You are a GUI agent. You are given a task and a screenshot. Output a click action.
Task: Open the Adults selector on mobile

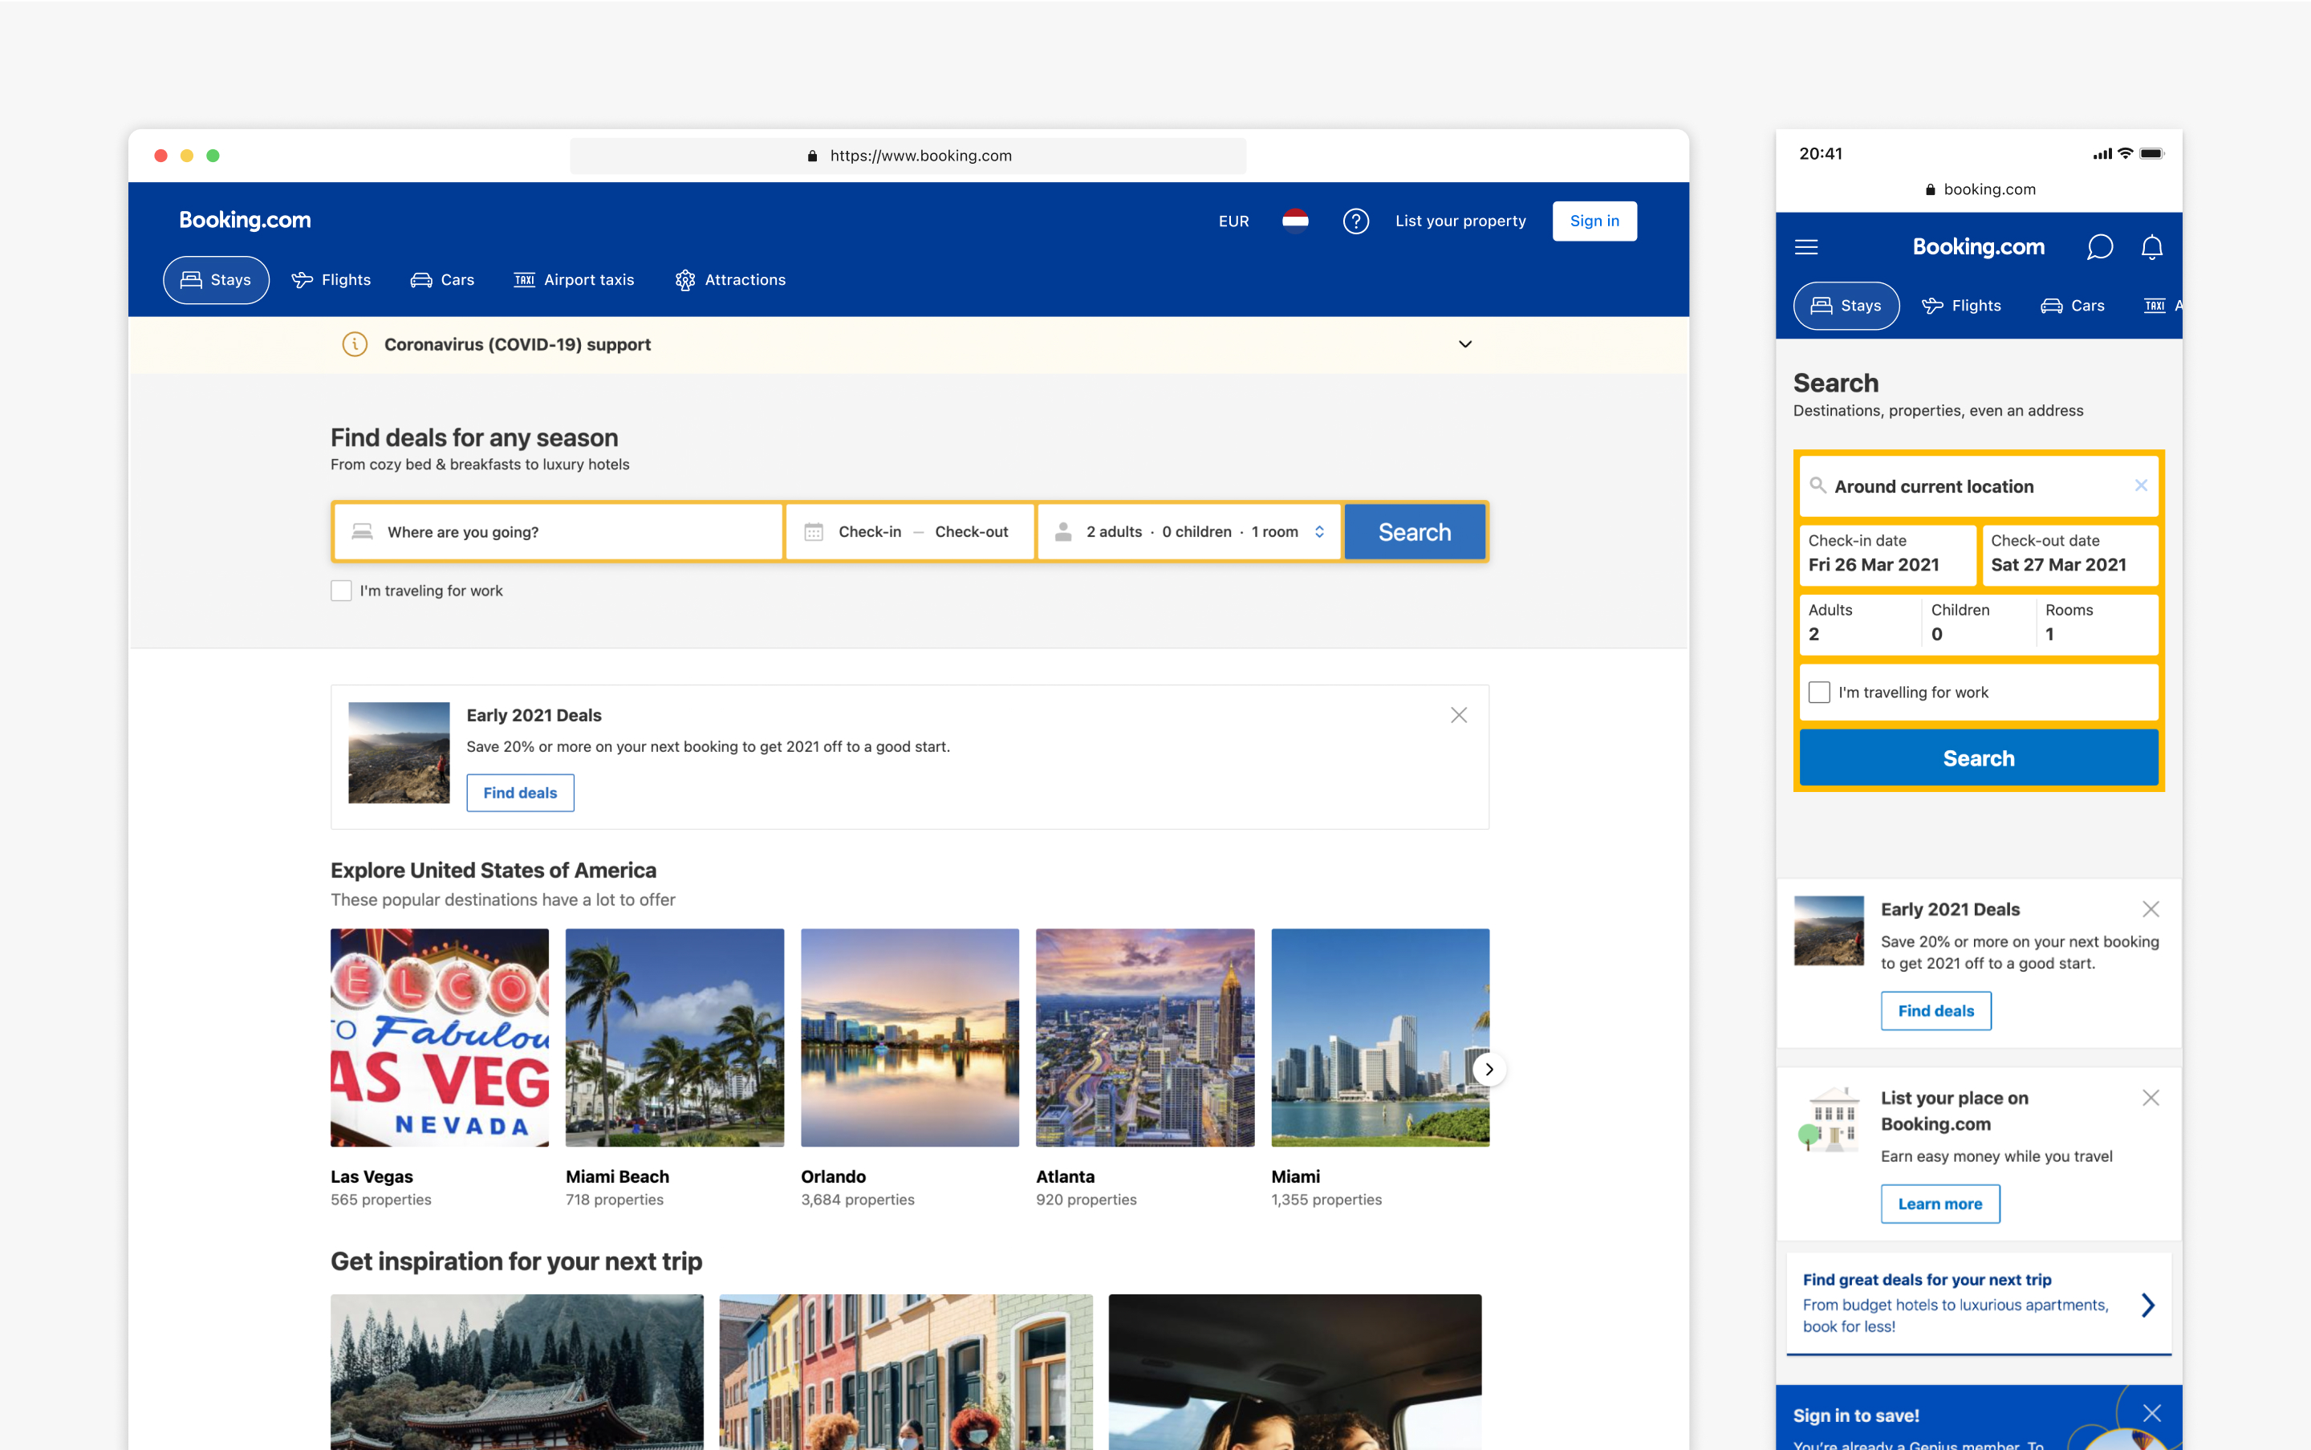[1860, 623]
